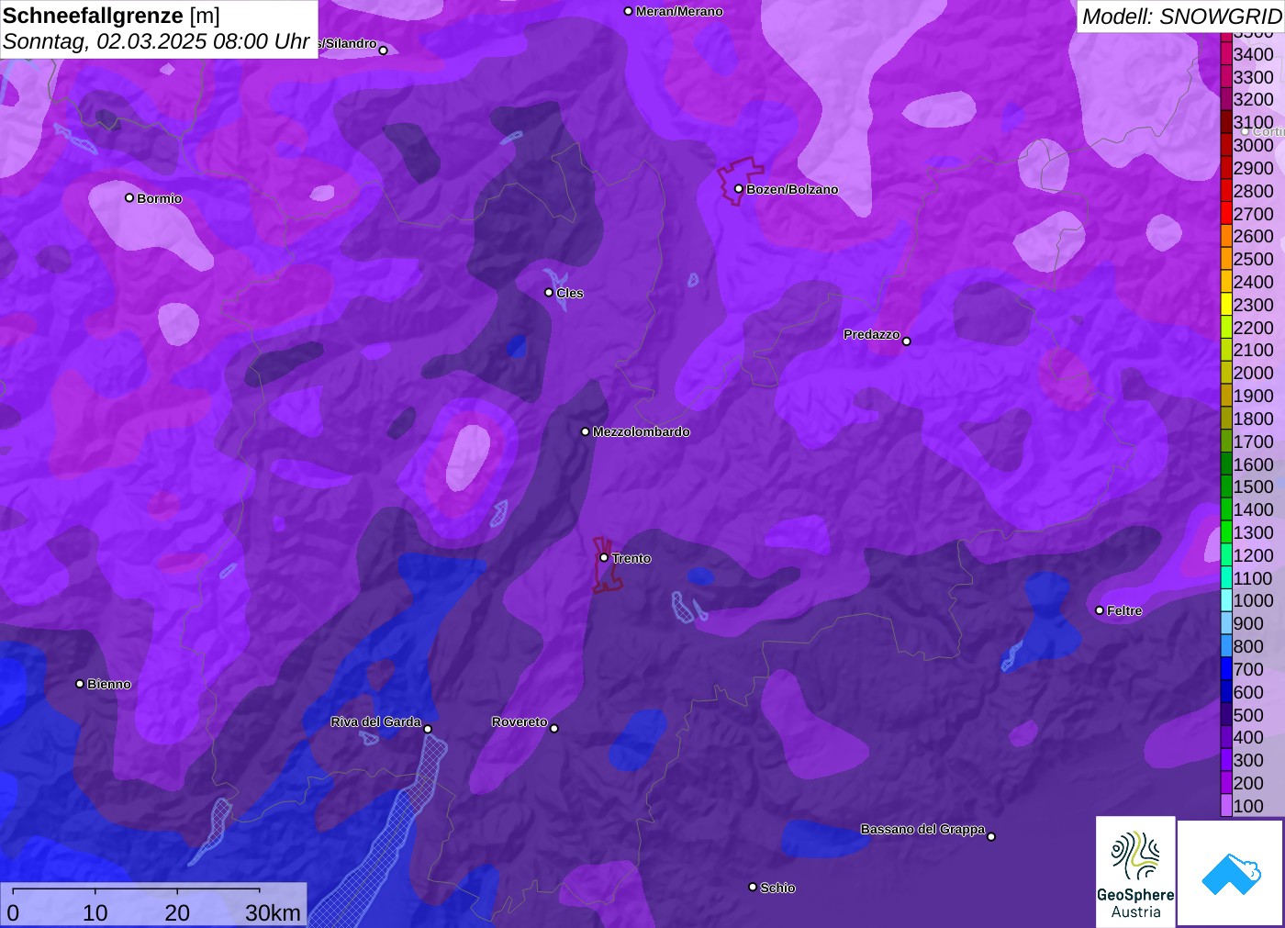
Task: Click the Cles city marker
Action: tap(549, 293)
